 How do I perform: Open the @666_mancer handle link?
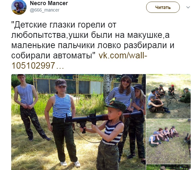[x=45, y=10]
